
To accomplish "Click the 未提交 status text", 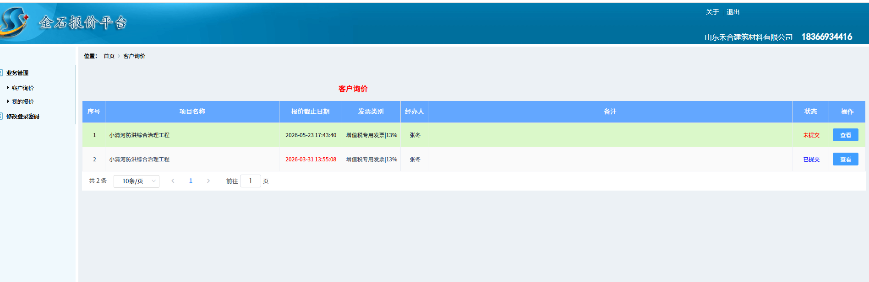I will (811, 135).
